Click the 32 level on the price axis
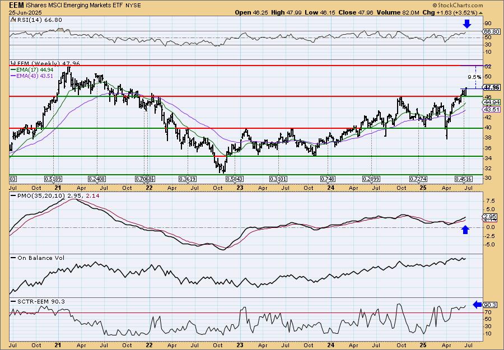The width and height of the screenshot is (504, 350). [x=488, y=169]
